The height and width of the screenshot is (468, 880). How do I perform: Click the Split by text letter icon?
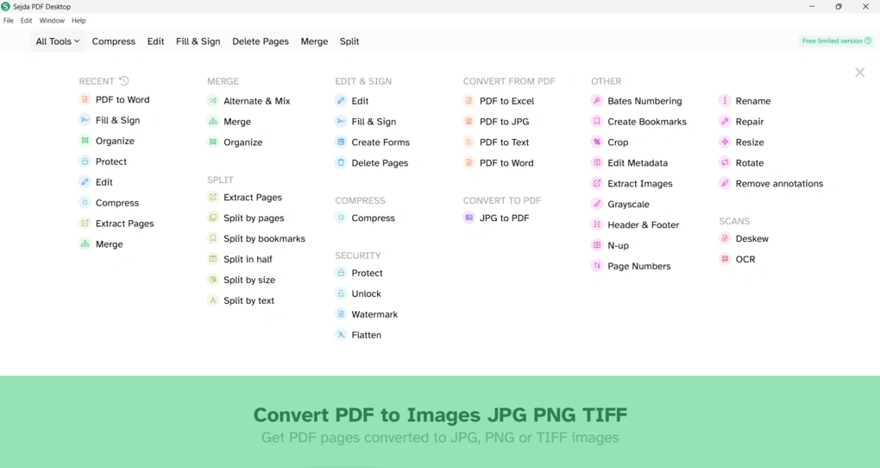(x=213, y=300)
